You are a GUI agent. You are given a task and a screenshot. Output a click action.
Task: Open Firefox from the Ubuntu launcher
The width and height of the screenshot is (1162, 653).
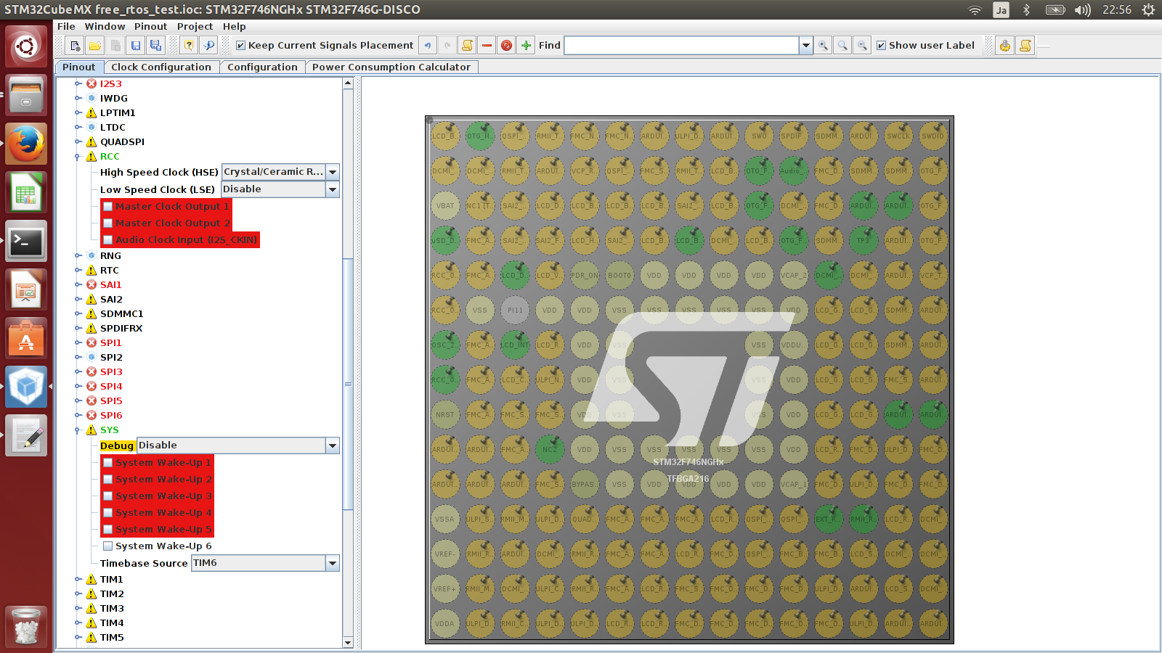point(27,144)
